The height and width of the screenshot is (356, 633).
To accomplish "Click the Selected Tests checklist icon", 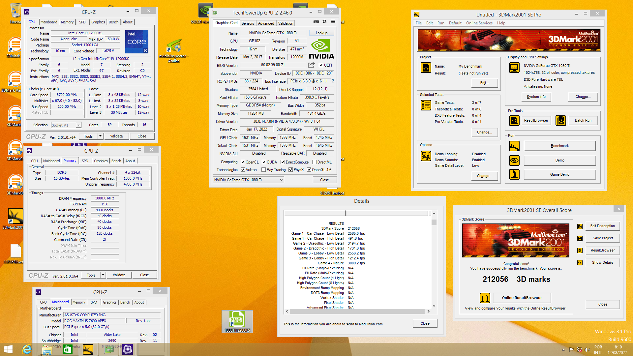I will point(426,105).
